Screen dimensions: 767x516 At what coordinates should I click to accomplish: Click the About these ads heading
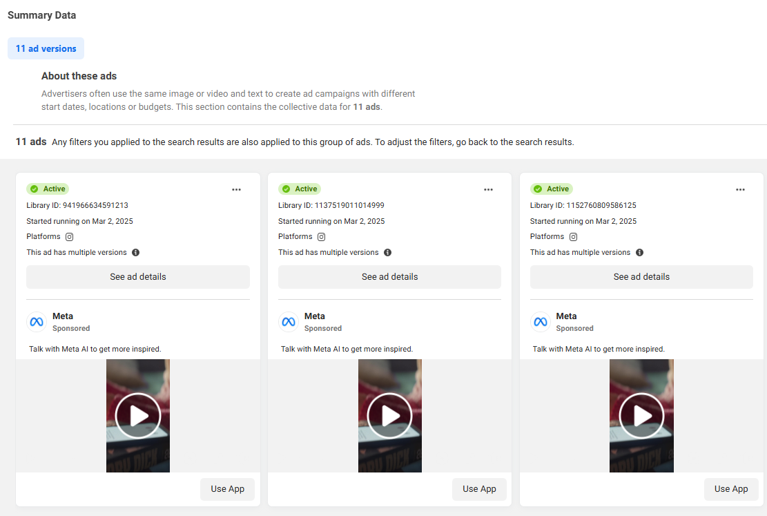[x=79, y=76]
